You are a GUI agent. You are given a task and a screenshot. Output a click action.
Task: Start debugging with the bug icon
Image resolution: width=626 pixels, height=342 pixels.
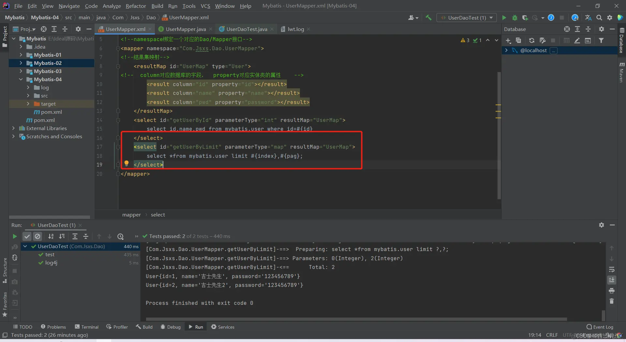click(x=515, y=18)
